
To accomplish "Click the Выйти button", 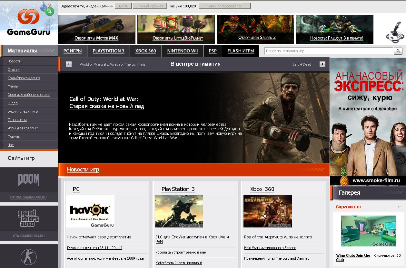I will [123, 6].
